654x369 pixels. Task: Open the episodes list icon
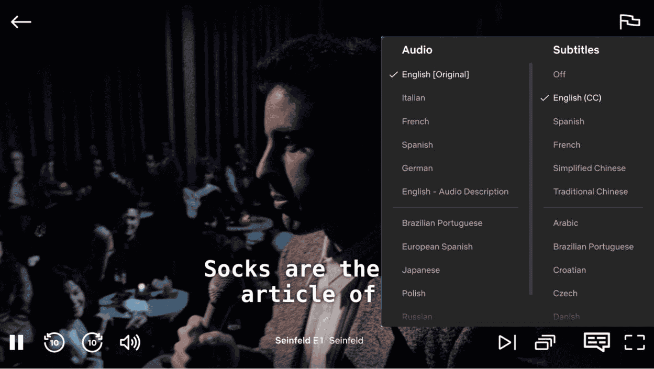point(545,342)
